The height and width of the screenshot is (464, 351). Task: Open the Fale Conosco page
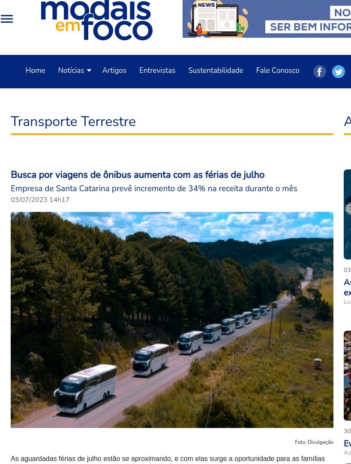pyautogui.click(x=278, y=70)
